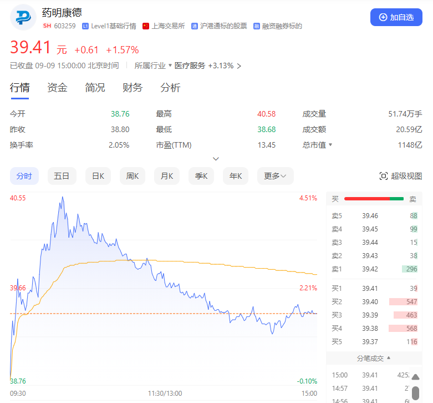Click 最低 value 38.68
This screenshot has width=433, height=403.
tap(267, 129)
